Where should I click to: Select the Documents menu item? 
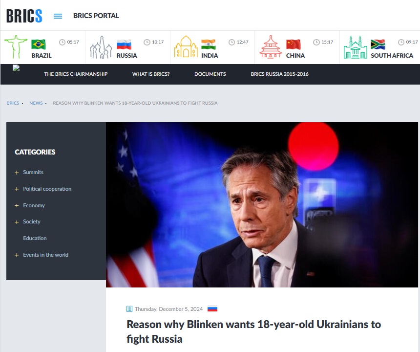pyautogui.click(x=210, y=74)
